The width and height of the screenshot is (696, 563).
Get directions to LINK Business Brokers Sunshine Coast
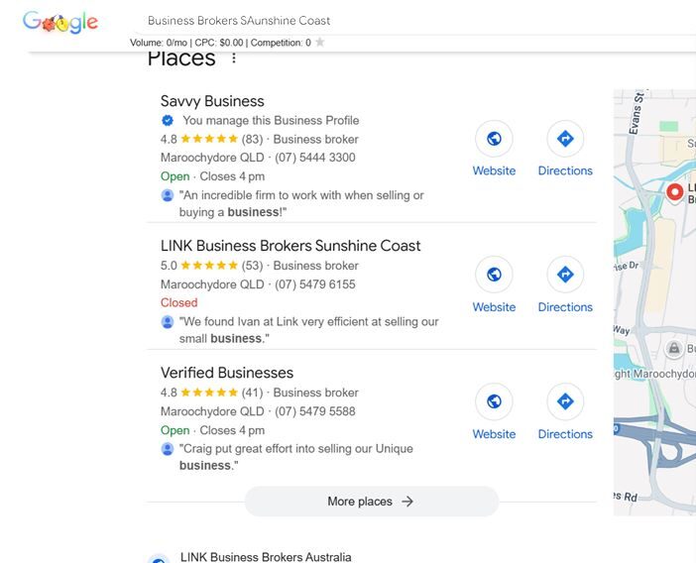(x=565, y=275)
